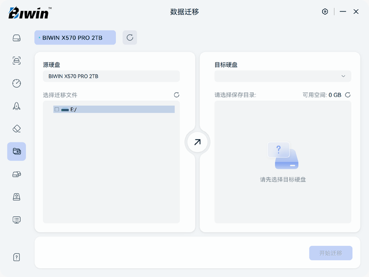369x277 pixels.
Task: Open the rocket optimization sidebar icon
Action: tap(17, 106)
